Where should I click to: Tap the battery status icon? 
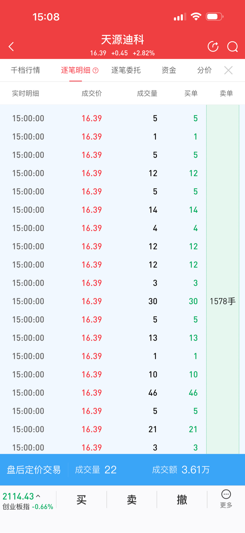[215, 17]
